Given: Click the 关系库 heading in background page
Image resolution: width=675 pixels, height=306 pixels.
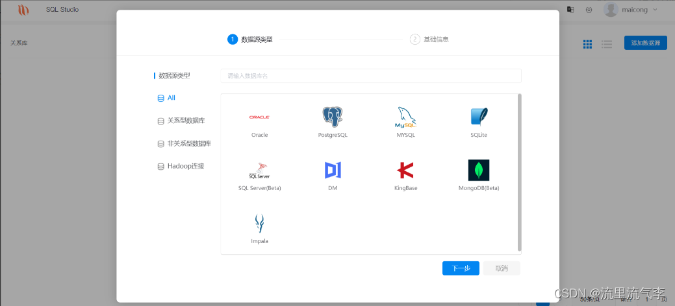Looking at the screenshot, I should coord(19,43).
